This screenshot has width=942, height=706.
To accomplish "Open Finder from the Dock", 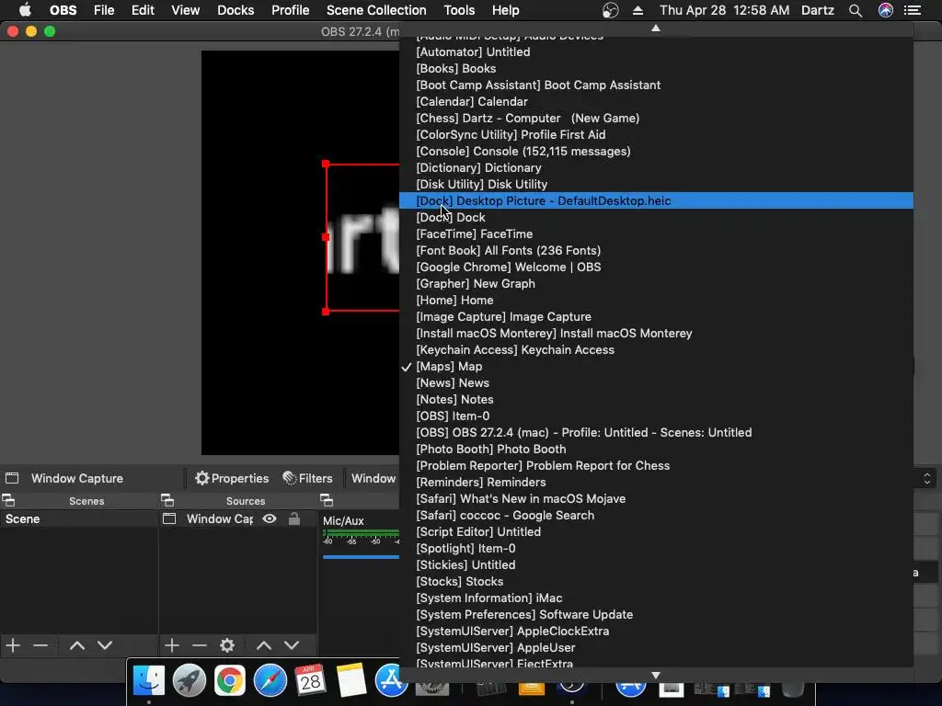I will [x=148, y=681].
